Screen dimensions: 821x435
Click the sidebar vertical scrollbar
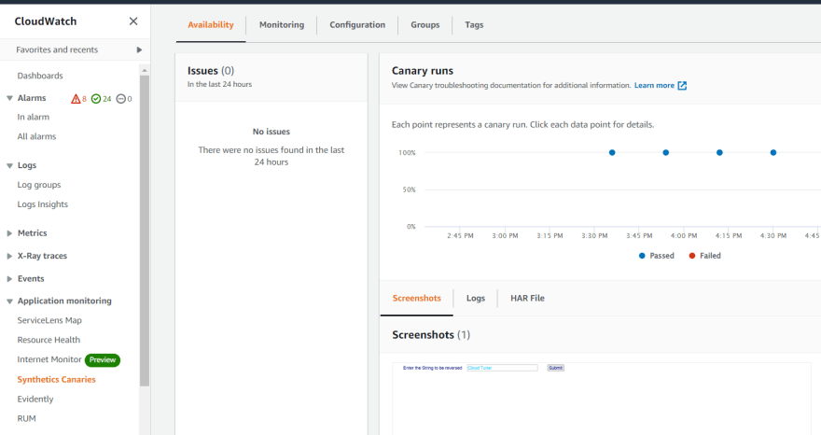145,231
